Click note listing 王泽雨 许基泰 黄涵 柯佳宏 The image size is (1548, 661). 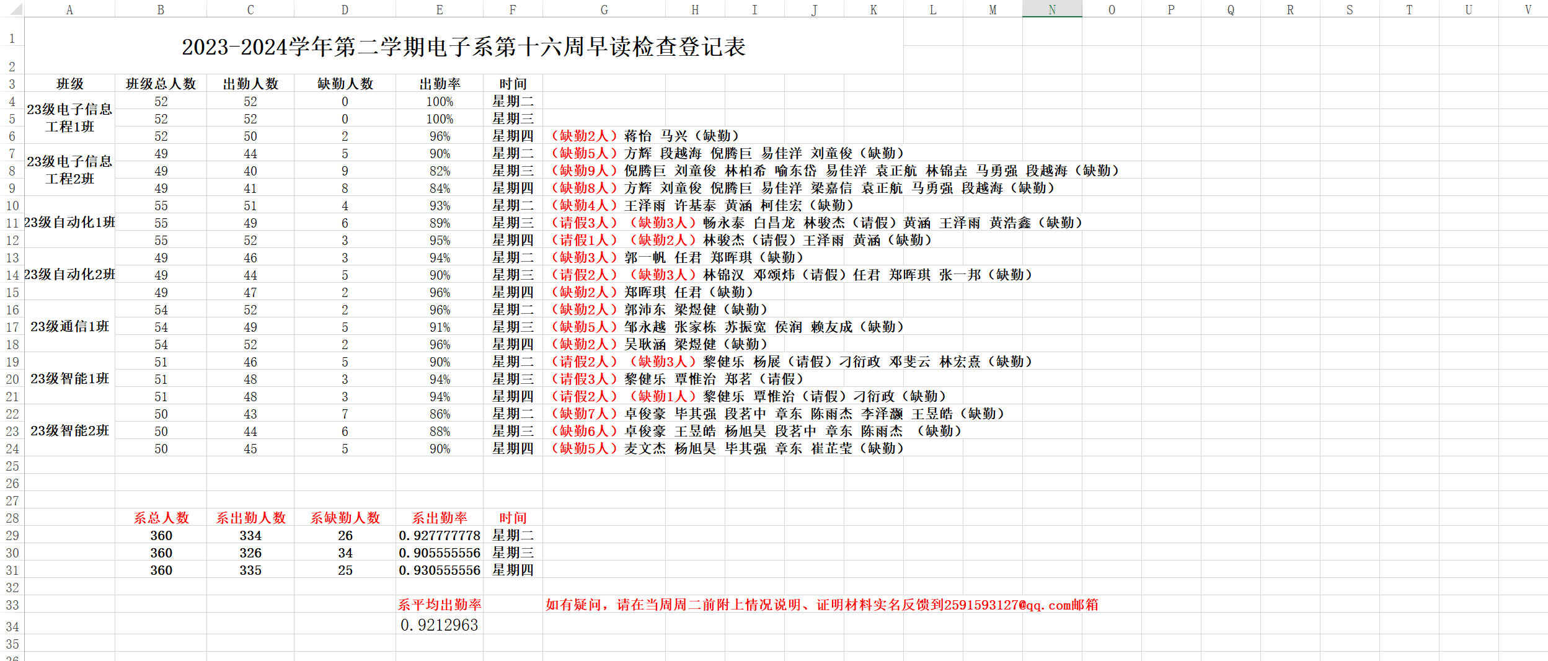pyautogui.click(x=702, y=205)
